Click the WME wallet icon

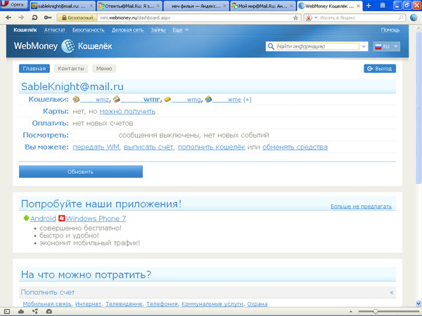pyautogui.click(x=208, y=99)
